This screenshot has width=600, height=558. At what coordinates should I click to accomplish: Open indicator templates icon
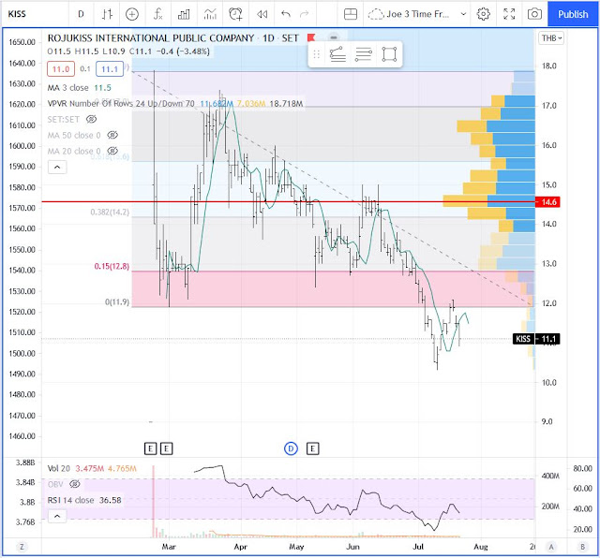[210, 14]
